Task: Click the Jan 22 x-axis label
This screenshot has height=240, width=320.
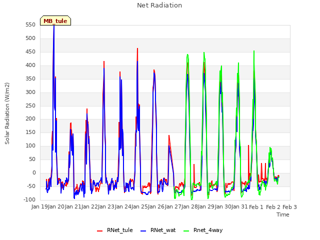Action: point(90,206)
